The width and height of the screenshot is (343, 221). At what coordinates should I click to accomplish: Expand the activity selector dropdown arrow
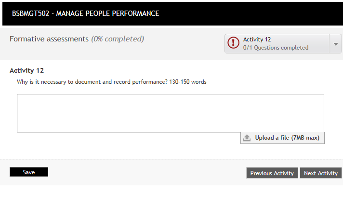tap(336, 44)
